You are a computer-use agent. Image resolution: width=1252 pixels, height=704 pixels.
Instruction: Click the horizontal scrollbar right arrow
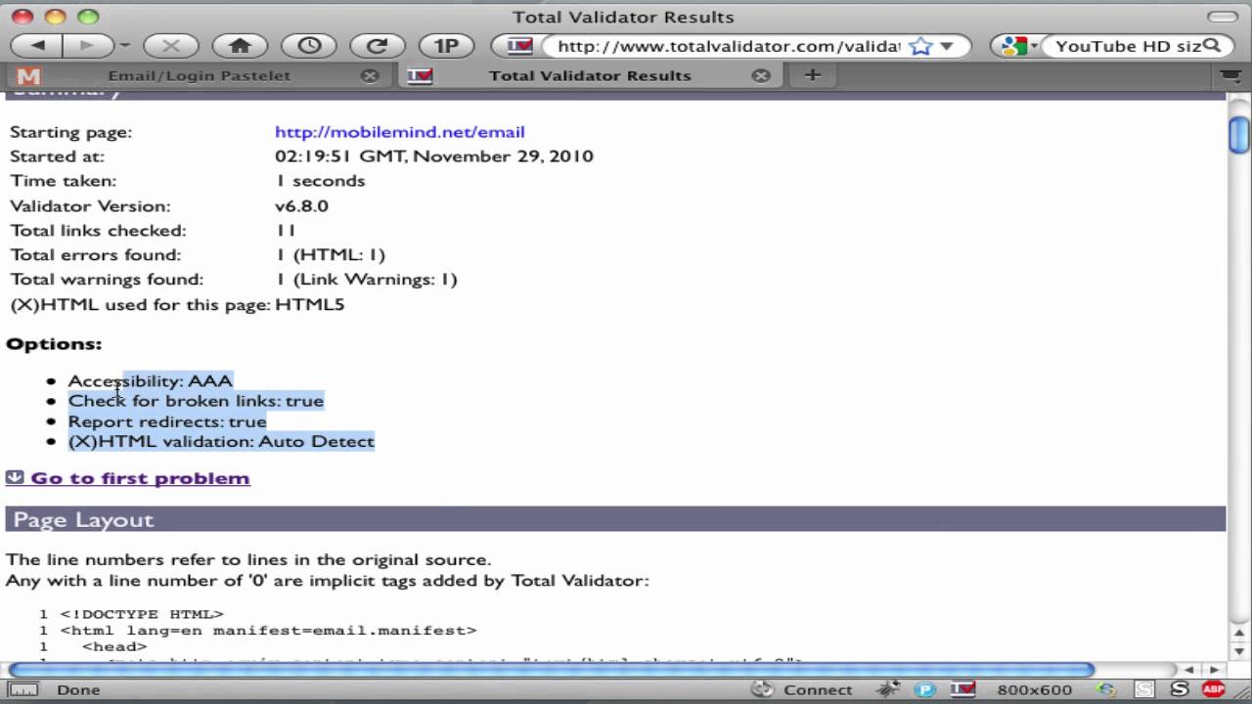(x=1214, y=670)
